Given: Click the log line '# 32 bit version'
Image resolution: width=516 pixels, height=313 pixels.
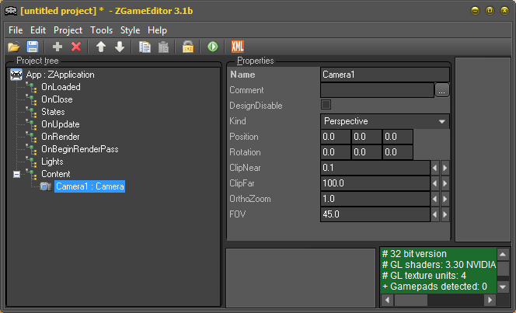Looking at the screenshot, I should pyautogui.click(x=414, y=254).
